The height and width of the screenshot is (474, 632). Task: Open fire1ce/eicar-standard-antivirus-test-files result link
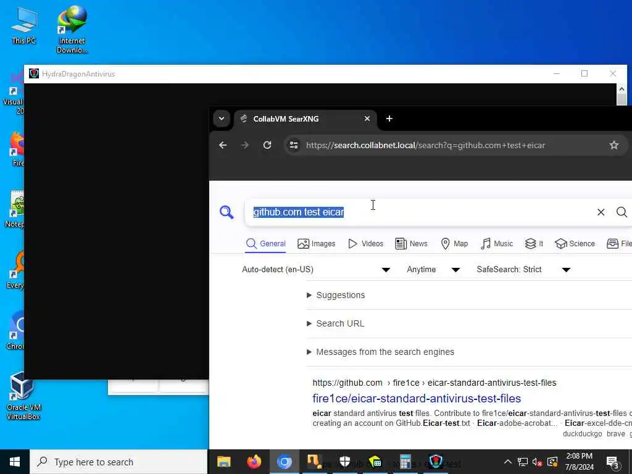coord(417,398)
